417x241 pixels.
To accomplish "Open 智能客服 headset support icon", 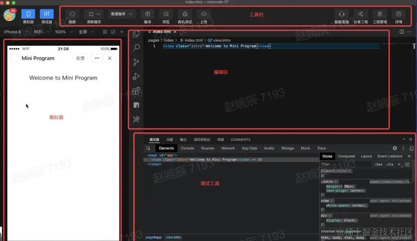I will (x=342, y=14).
